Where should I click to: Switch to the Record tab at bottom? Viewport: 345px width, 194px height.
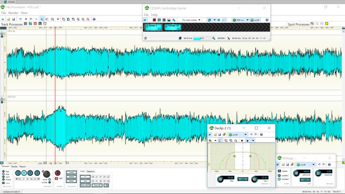pos(22,166)
